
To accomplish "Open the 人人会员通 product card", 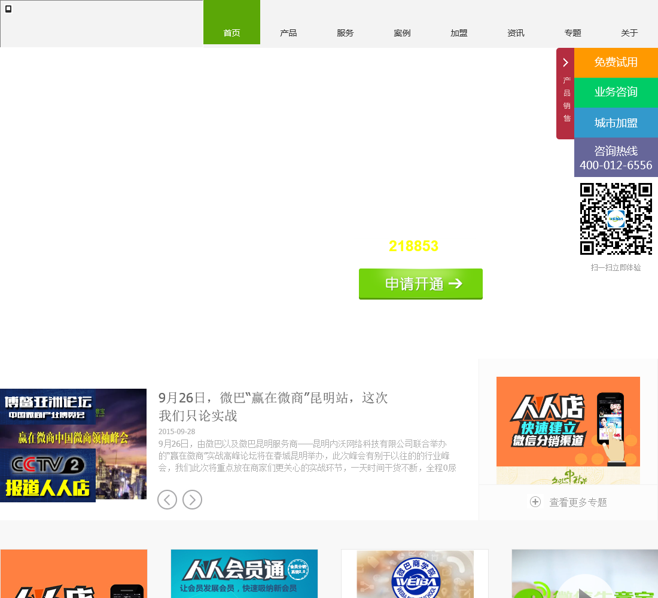I will (244, 573).
